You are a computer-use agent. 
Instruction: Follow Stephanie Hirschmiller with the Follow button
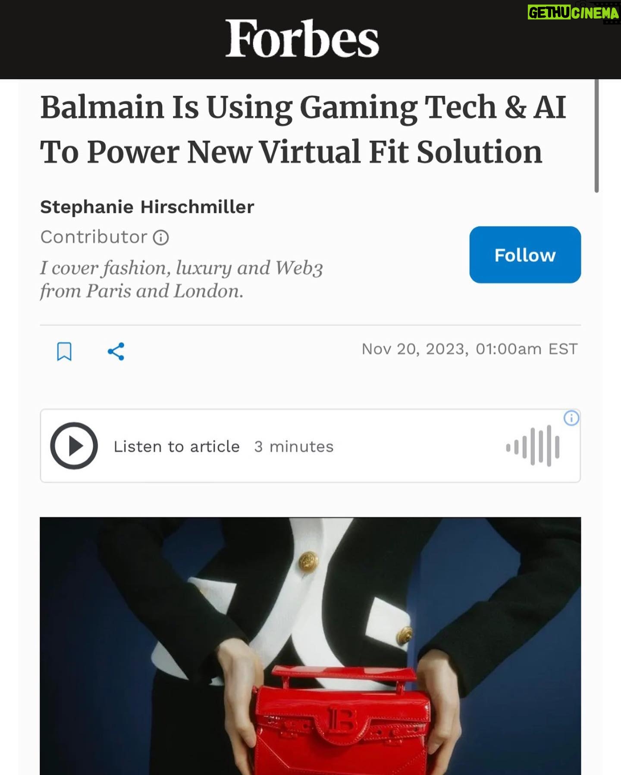(x=525, y=255)
